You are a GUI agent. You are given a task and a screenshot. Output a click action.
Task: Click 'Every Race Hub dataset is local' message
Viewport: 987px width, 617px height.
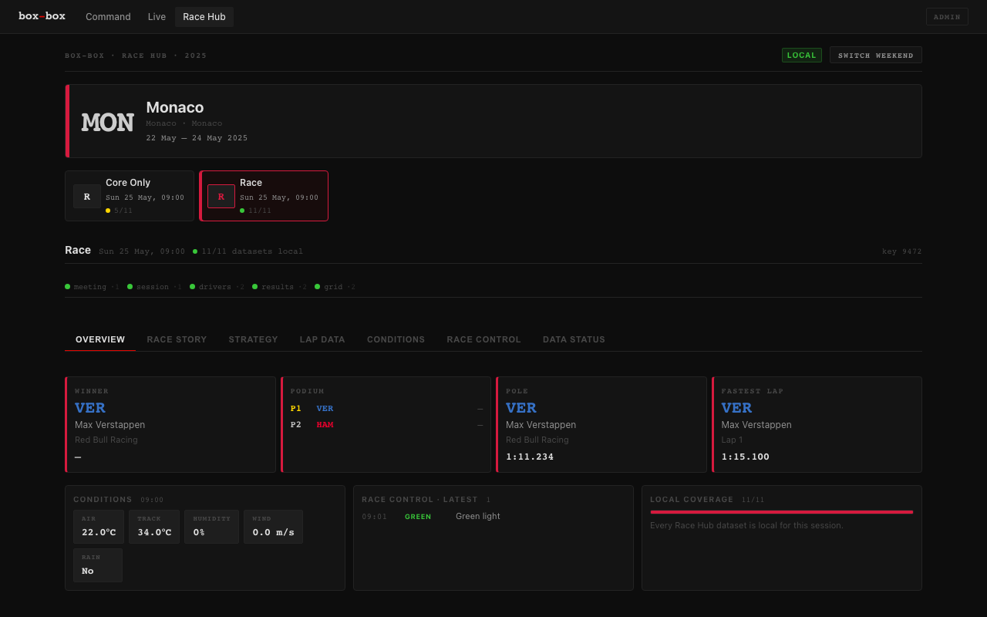(x=746, y=525)
